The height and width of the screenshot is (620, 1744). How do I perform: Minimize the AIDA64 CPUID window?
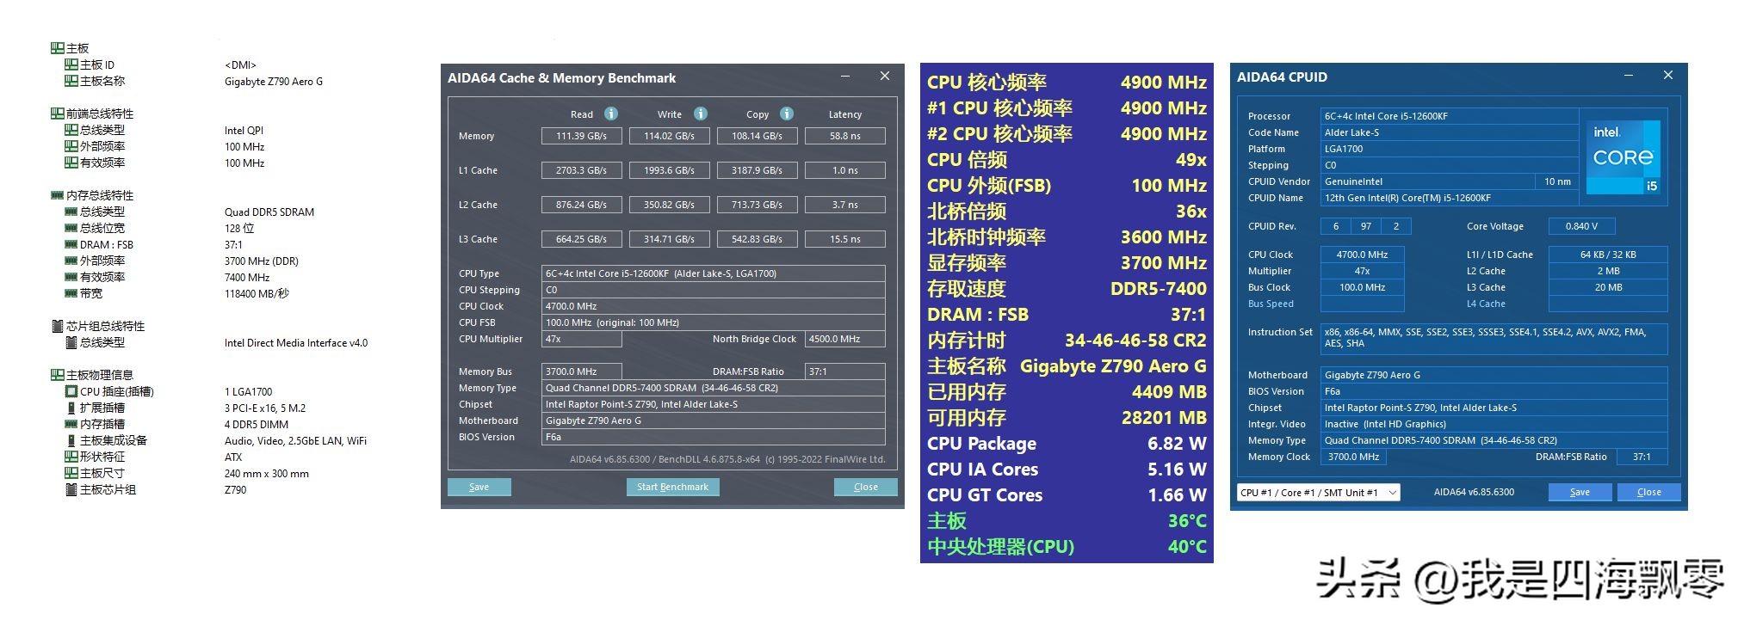pyautogui.click(x=1629, y=76)
